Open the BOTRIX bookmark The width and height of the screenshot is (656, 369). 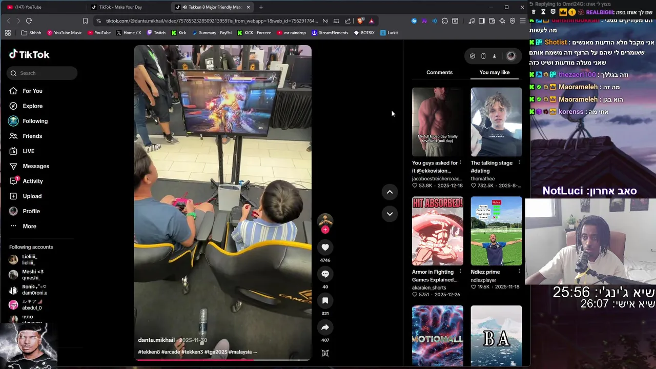pos(364,33)
